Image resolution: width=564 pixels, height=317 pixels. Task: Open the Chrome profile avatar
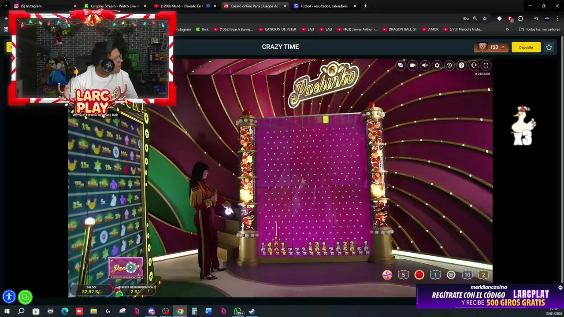(547, 18)
